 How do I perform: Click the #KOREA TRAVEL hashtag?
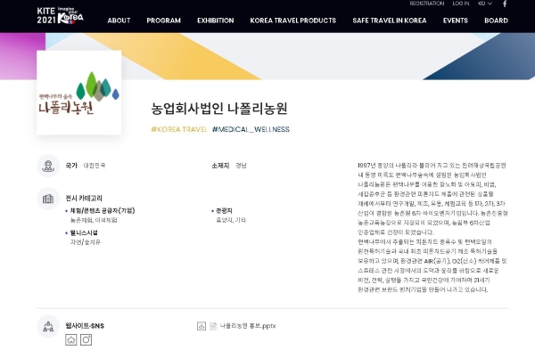179,129
